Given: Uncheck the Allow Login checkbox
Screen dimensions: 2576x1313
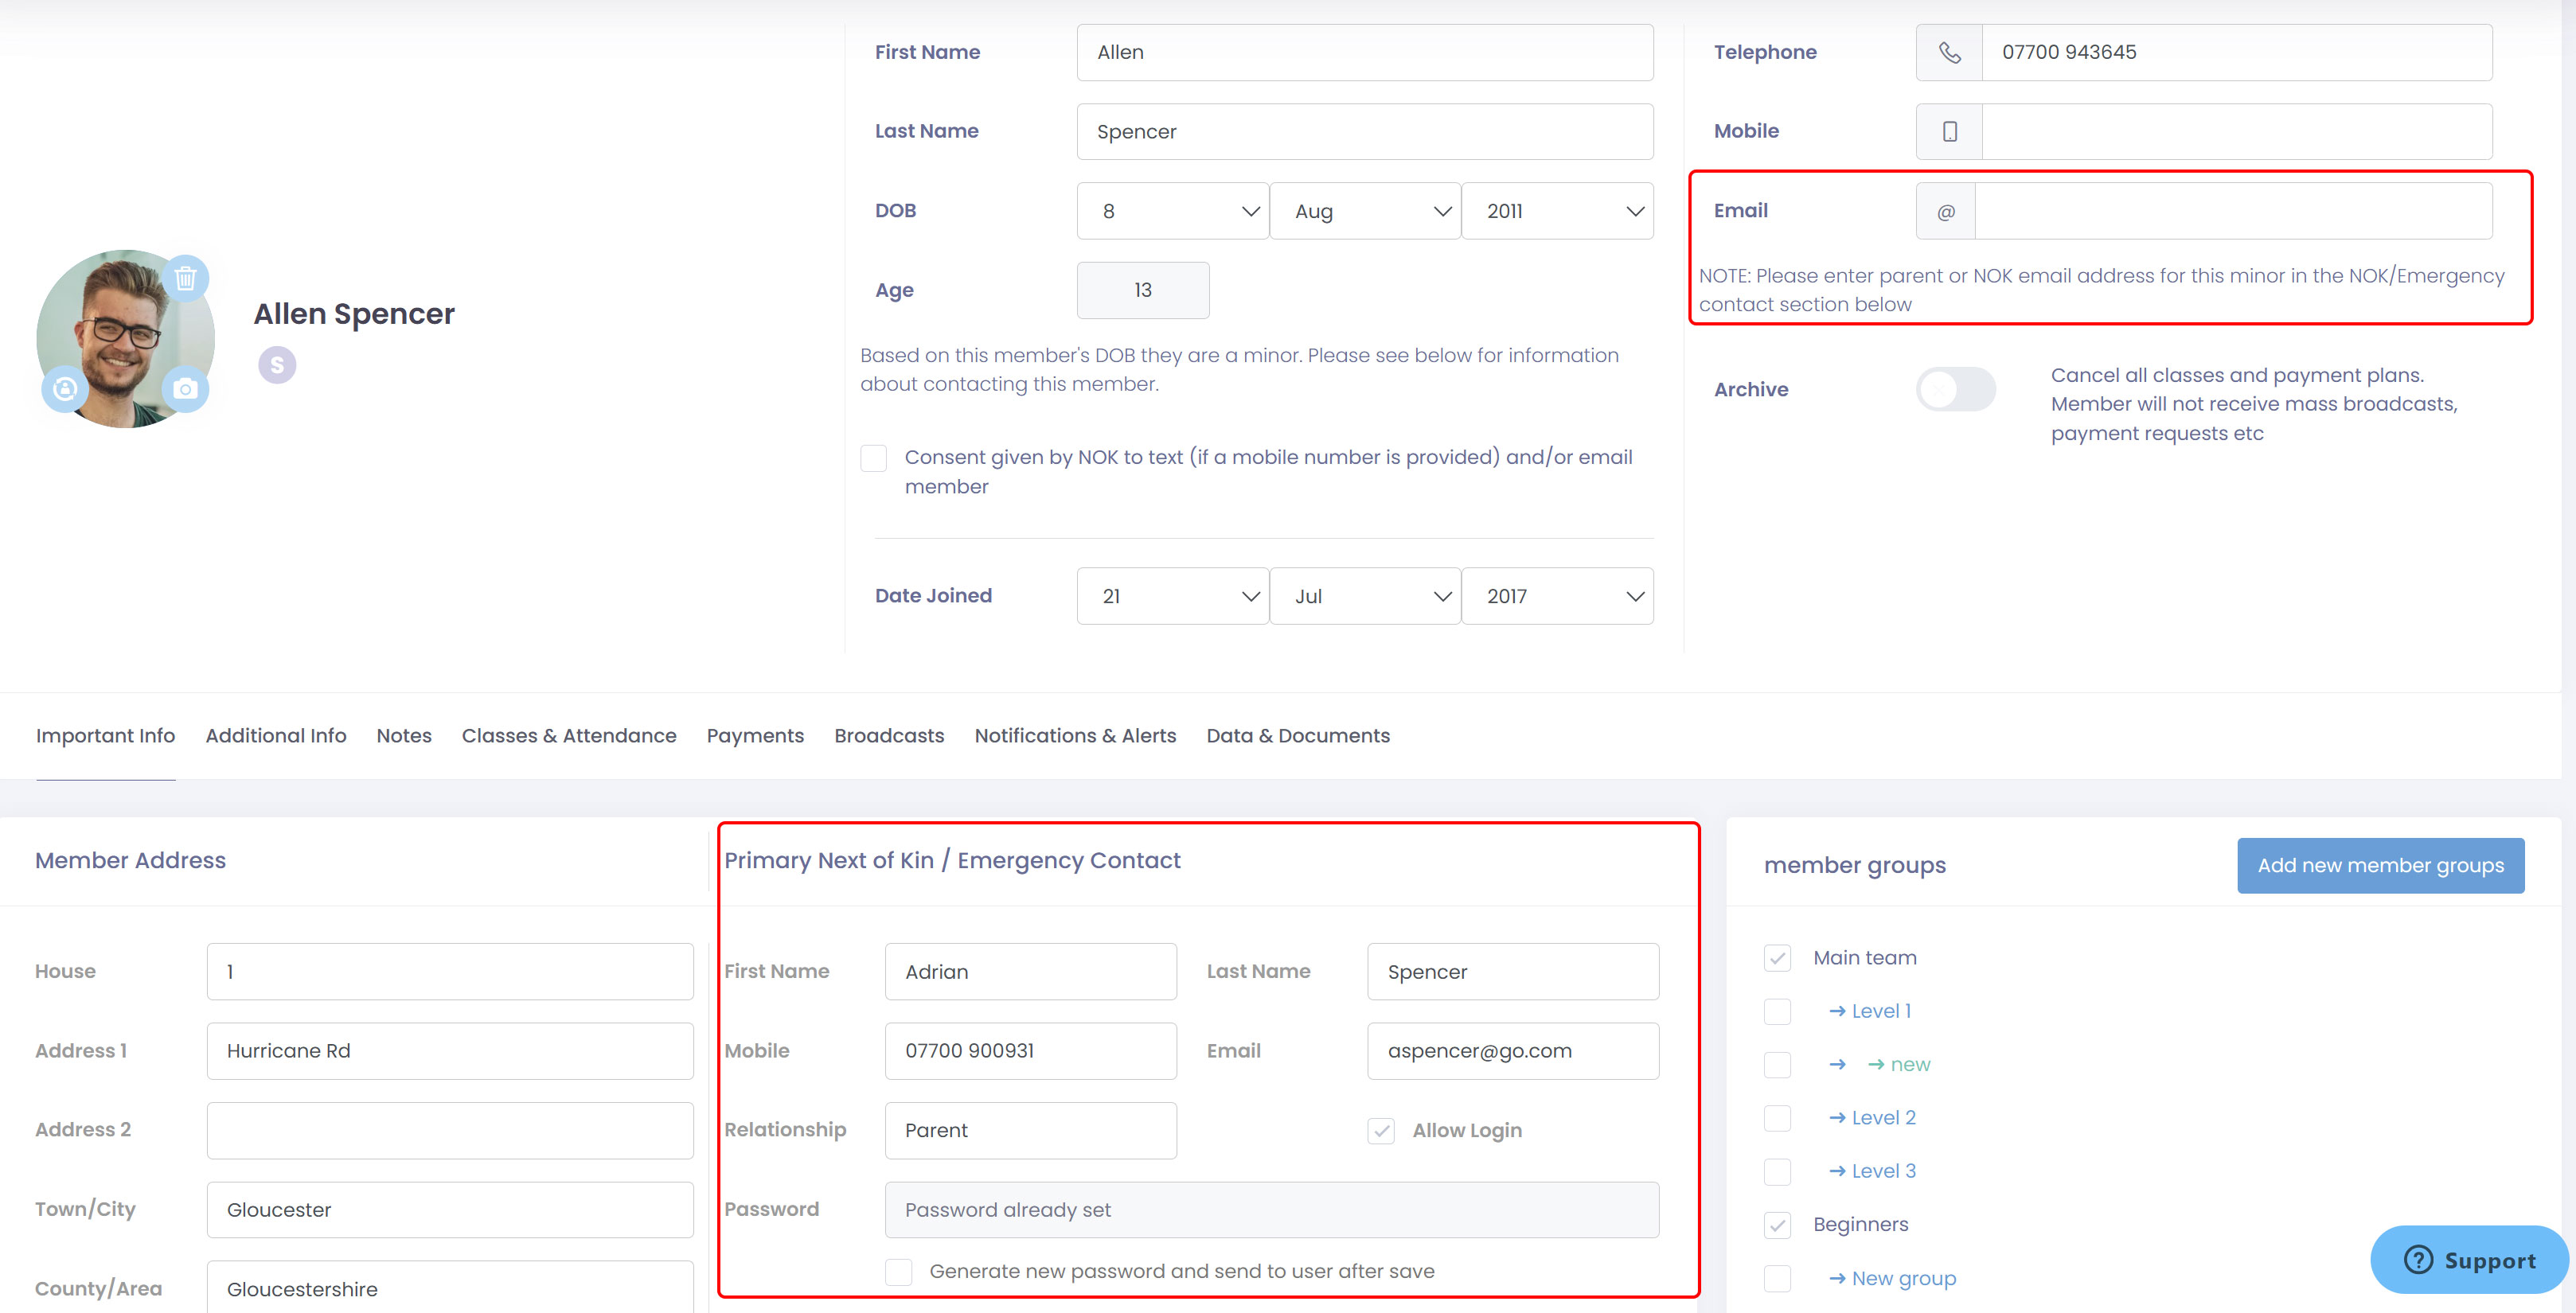Looking at the screenshot, I should point(1381,1130).
